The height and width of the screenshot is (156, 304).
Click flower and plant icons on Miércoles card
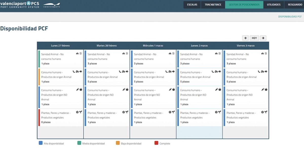click(172, 112)
